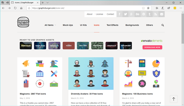Image resolution: width=184 pixels, height=106 pixels.
Task: Expand the All Items dropdown menu
Action: [x=50, y=25]
